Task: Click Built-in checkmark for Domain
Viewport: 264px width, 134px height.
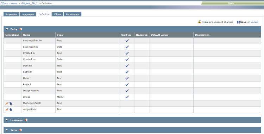Action: click(x=127, y=66)
